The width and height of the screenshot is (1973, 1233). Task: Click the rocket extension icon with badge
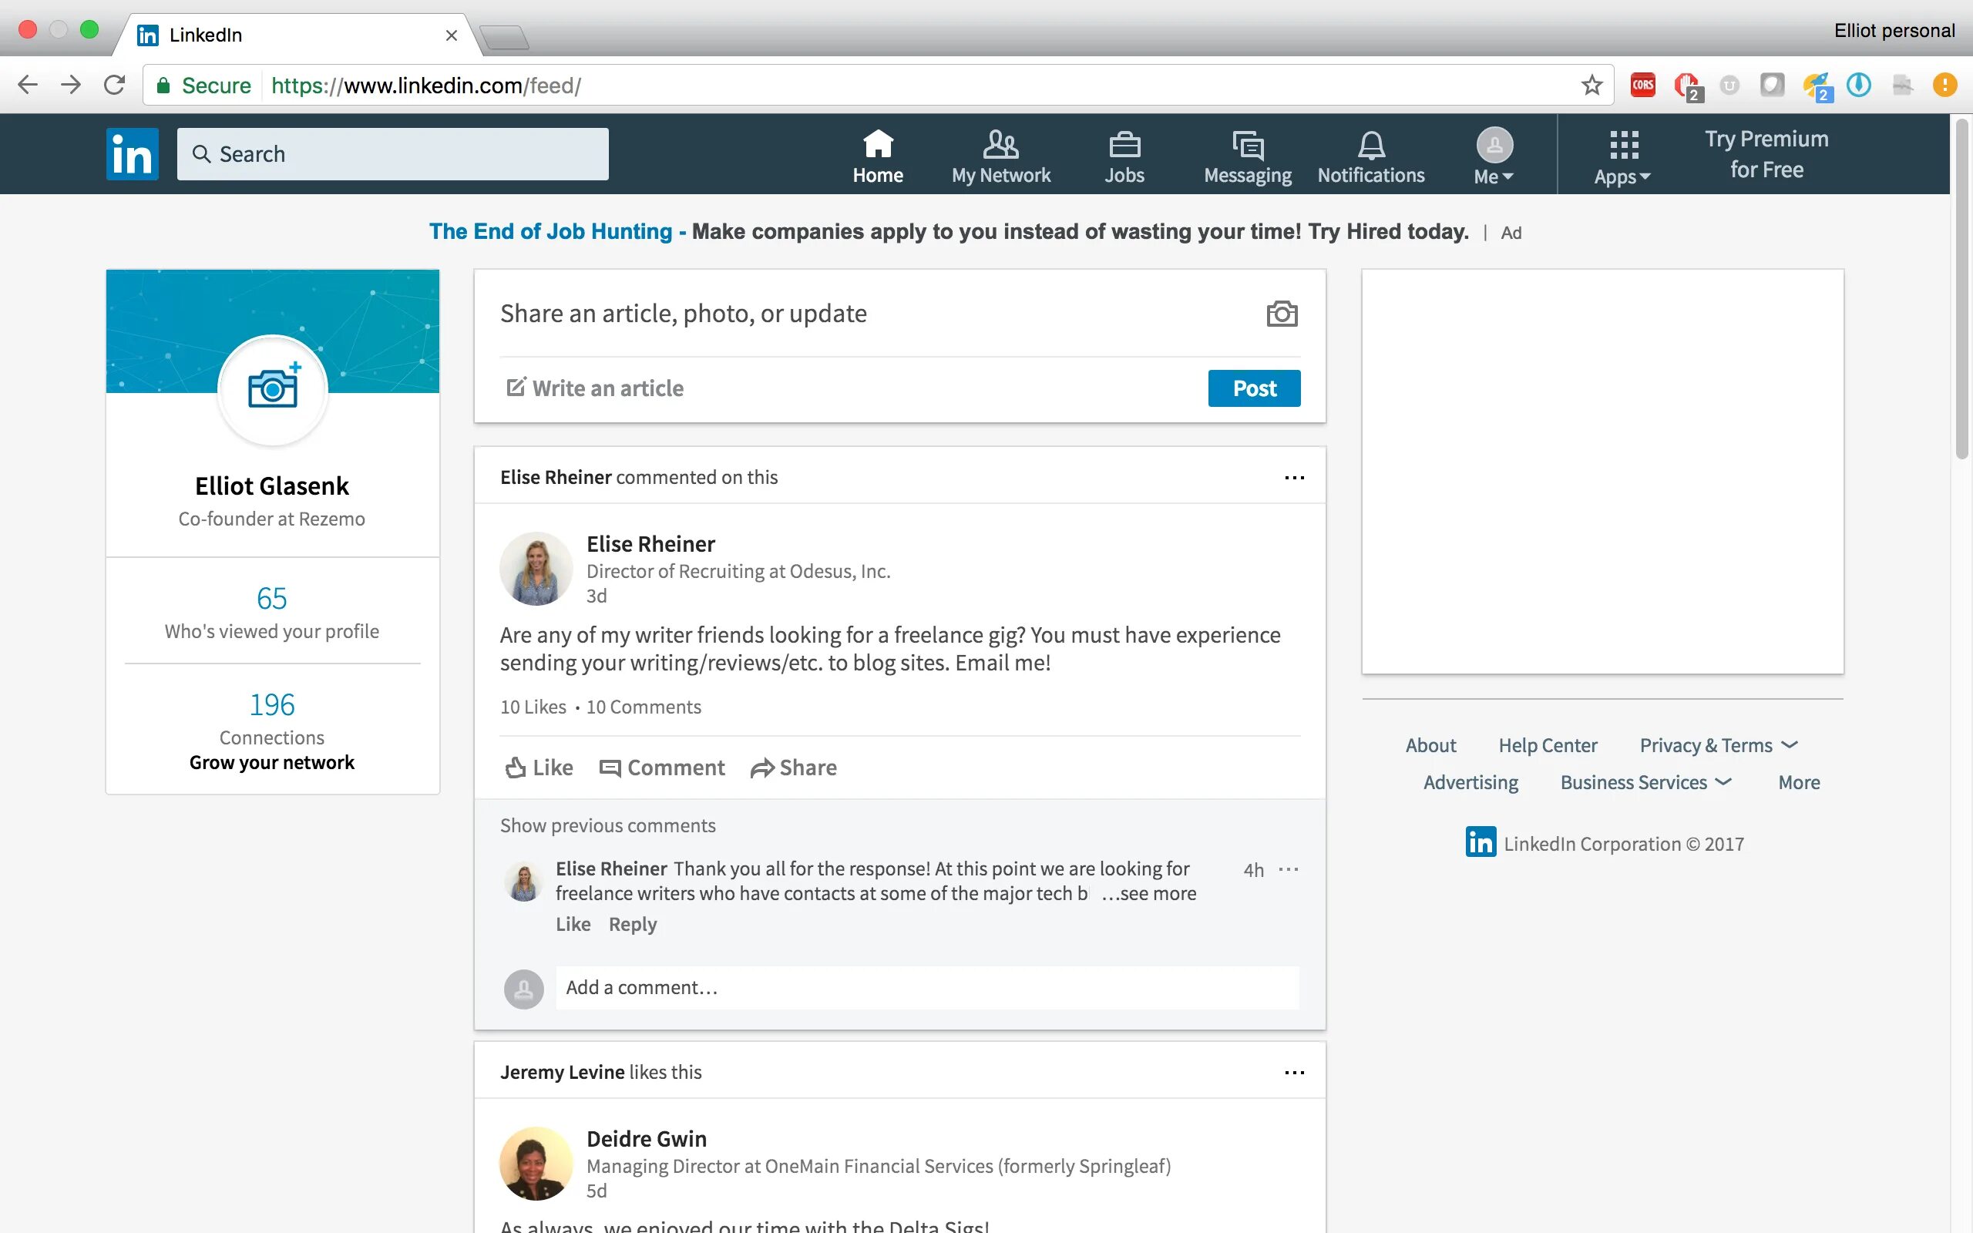(1817, 86)
